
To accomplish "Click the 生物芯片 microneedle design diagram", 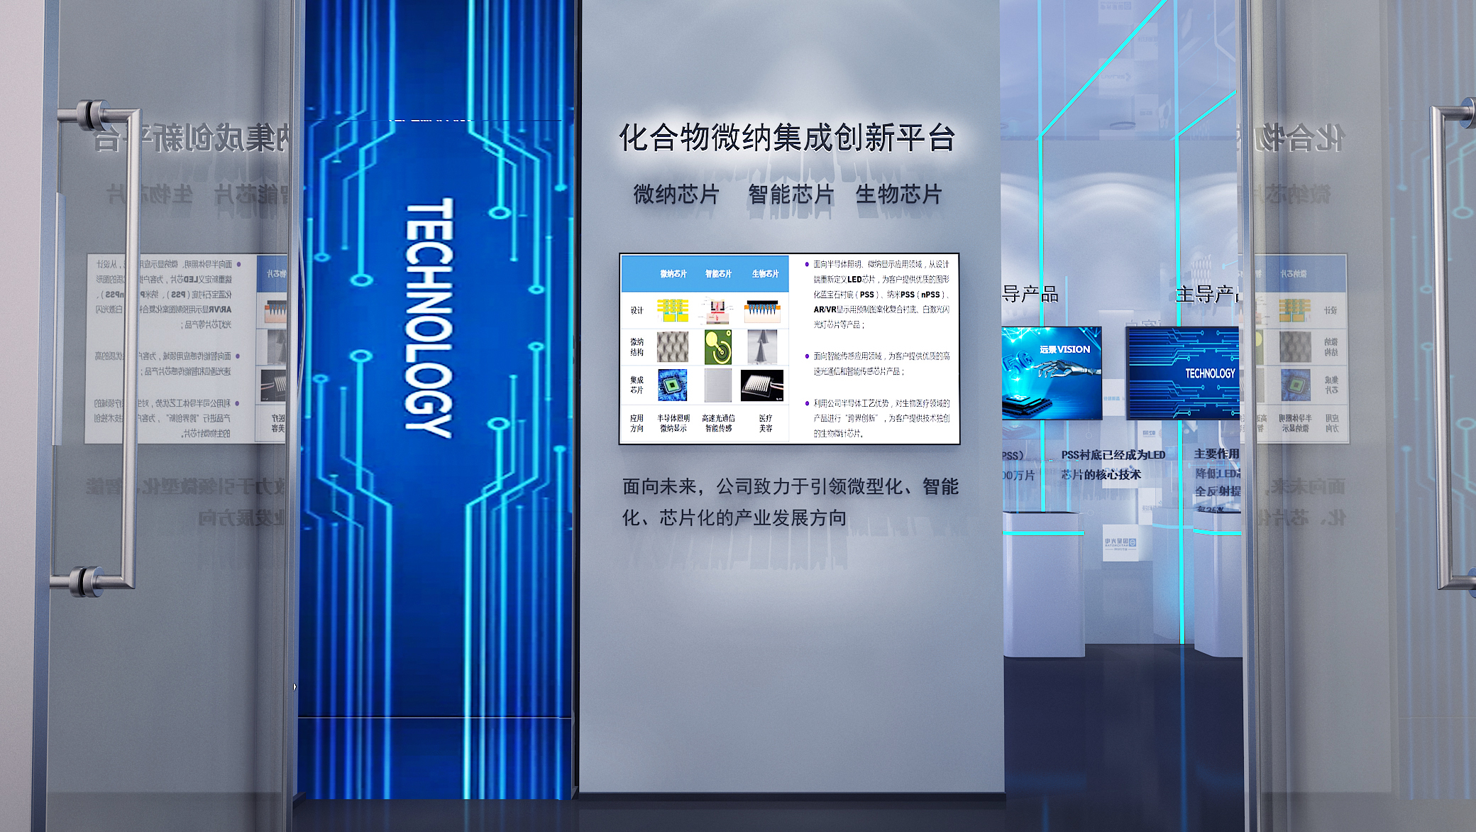I will (762, 310).
